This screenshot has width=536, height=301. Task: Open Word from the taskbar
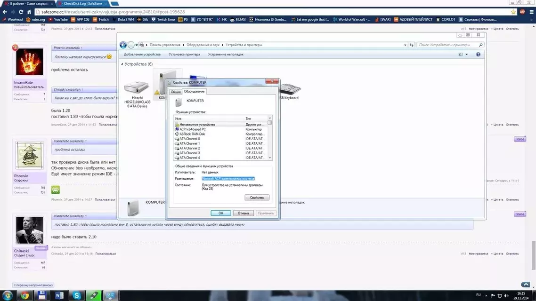59,295
